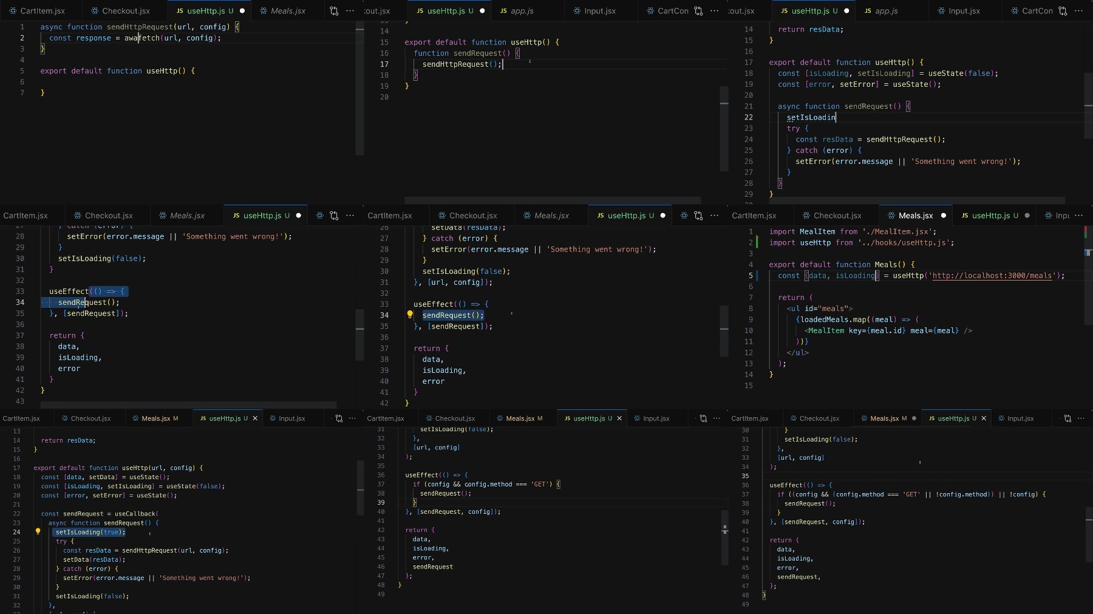Open More Actions ellipsis above import MealItem code

click(1079, 216)
